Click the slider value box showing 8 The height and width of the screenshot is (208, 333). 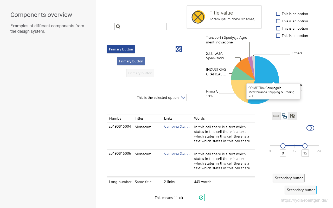(x=283, y=153)
